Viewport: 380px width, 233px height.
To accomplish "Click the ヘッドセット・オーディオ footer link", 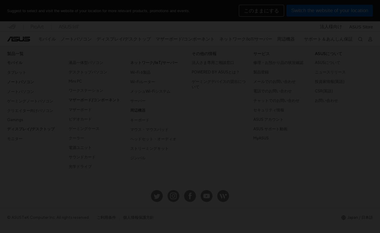I will (153, 139).
